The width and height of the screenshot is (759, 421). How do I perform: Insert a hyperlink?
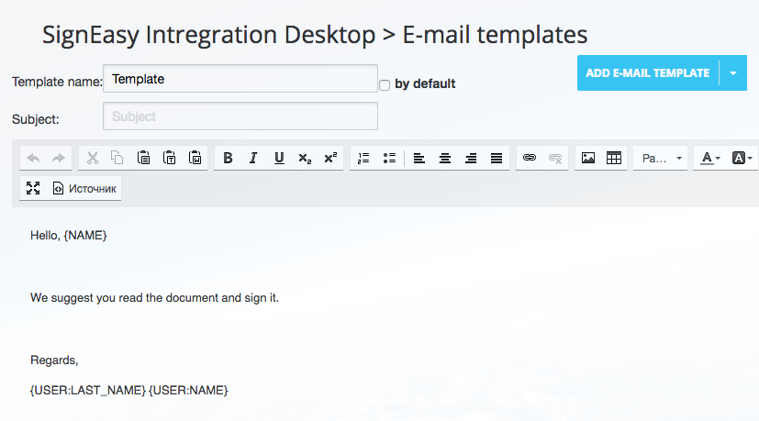[x=530, y=159]
